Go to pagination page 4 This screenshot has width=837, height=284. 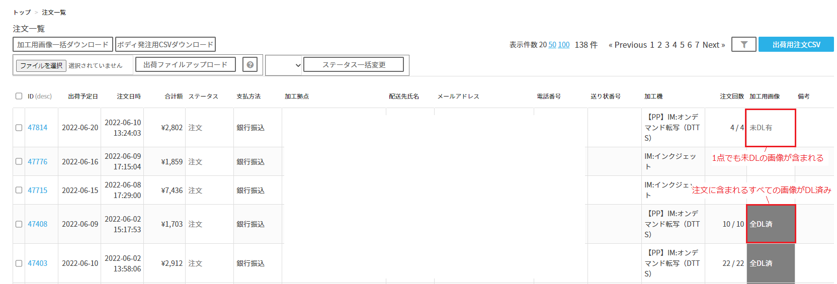tap(675, 45)
